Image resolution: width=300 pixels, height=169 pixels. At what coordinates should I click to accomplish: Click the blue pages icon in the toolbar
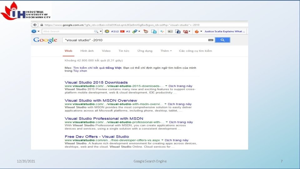pos(154,31)
